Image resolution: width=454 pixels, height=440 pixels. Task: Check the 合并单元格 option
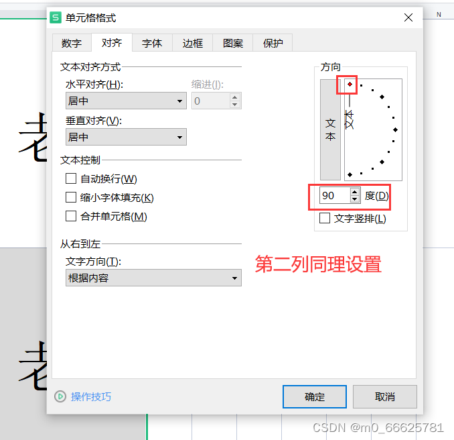pos(71,216)
